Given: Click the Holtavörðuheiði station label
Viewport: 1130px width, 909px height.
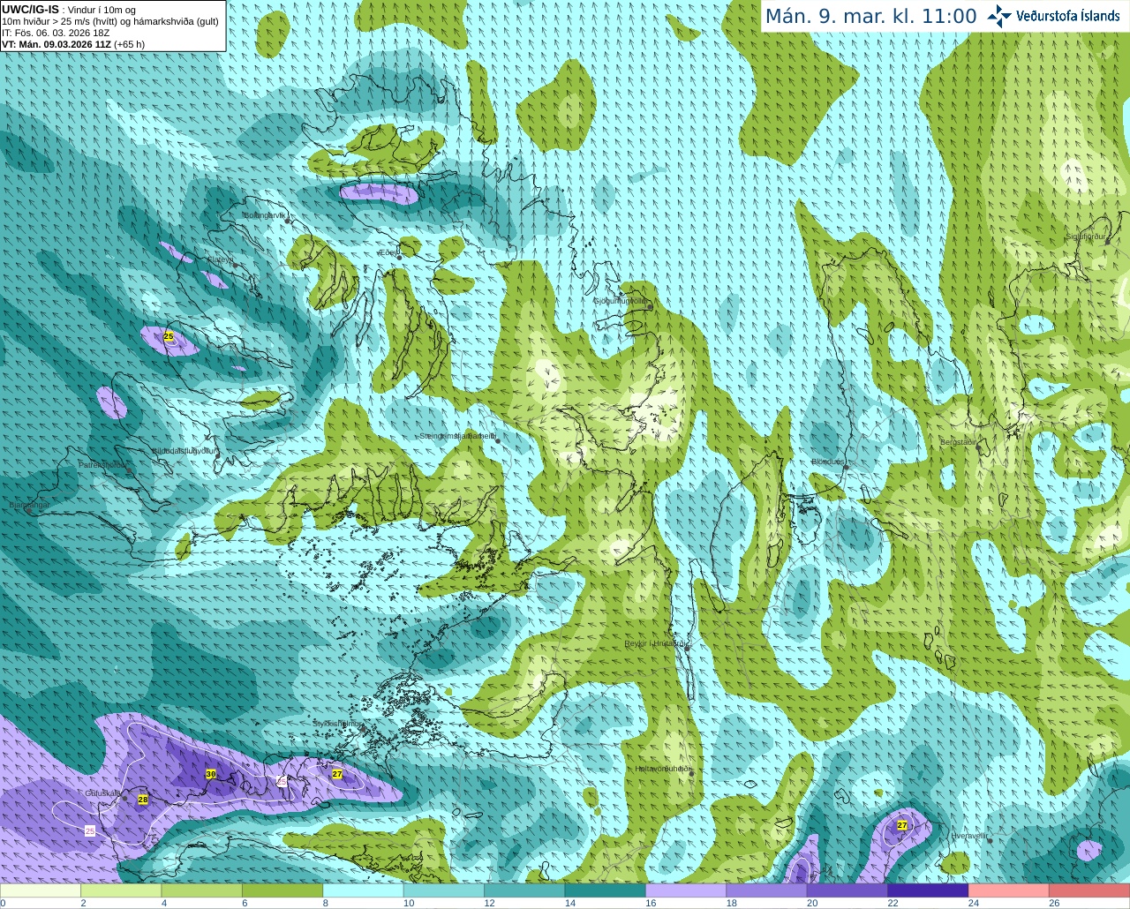Looking at the screenshot, I should coord(662,769).
